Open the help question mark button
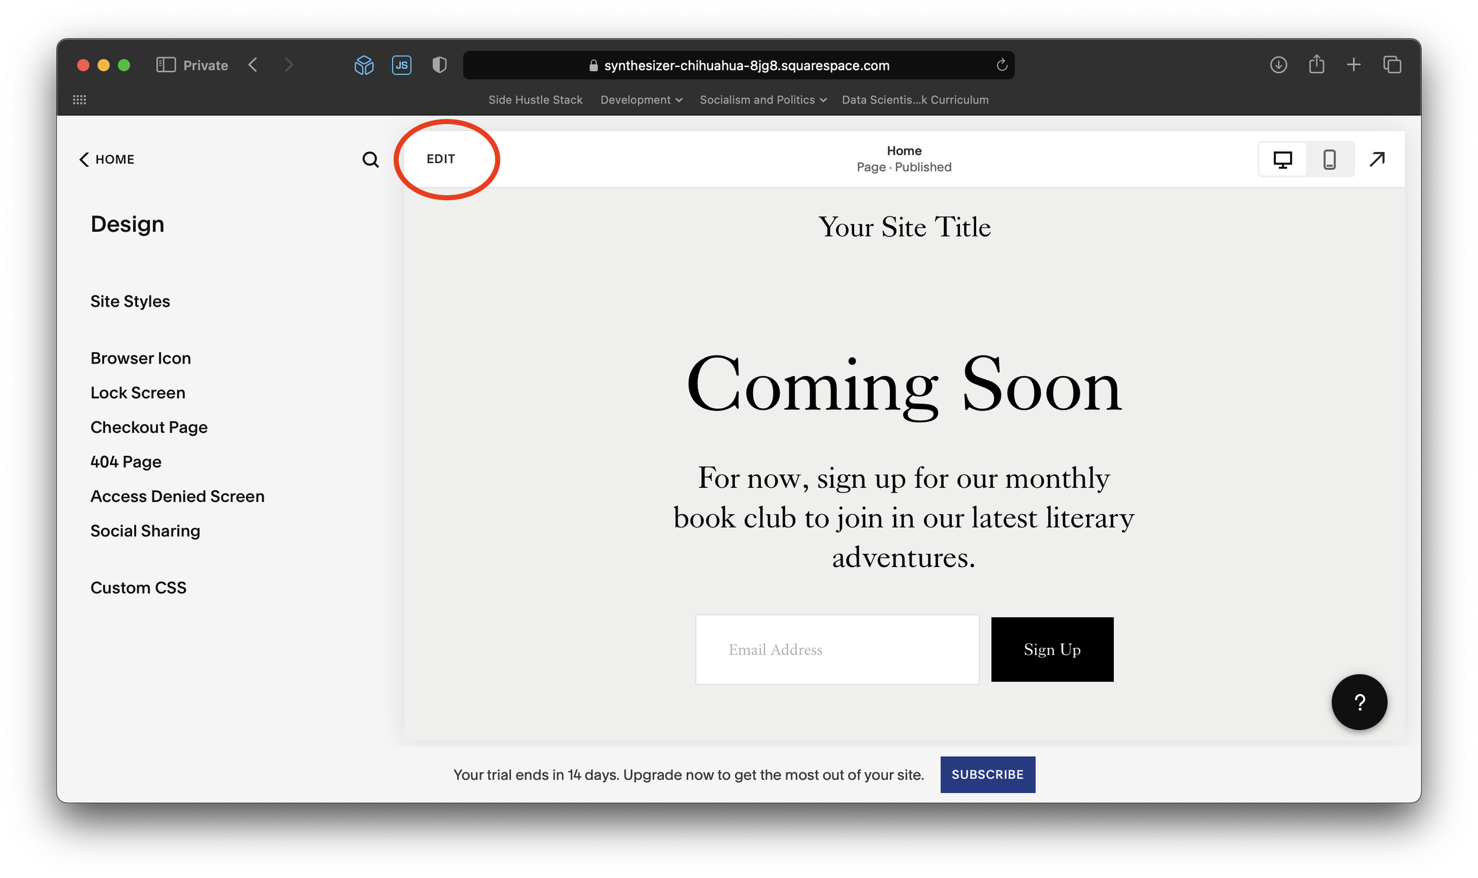The height and width of the screenshot is (878, 1478). [x=1359, y=702]
